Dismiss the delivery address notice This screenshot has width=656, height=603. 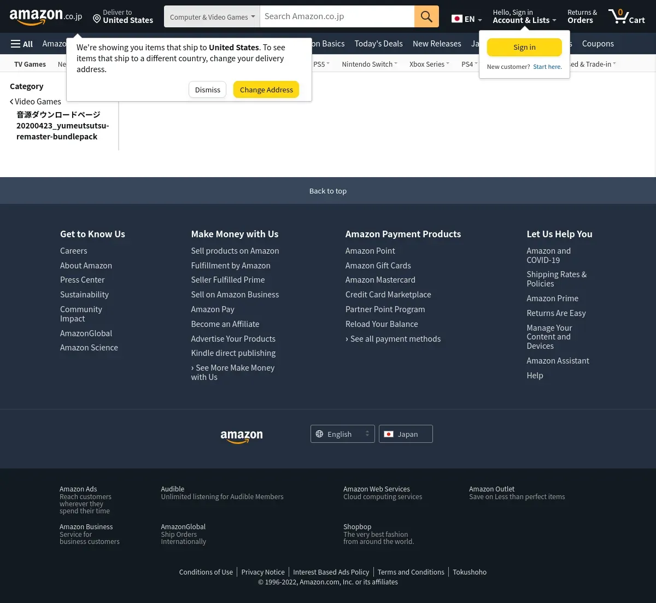[208, 90]
